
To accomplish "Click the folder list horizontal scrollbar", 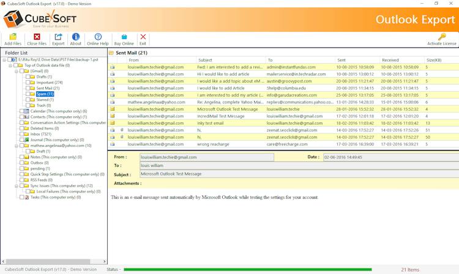I will click(x=54, y=261).
